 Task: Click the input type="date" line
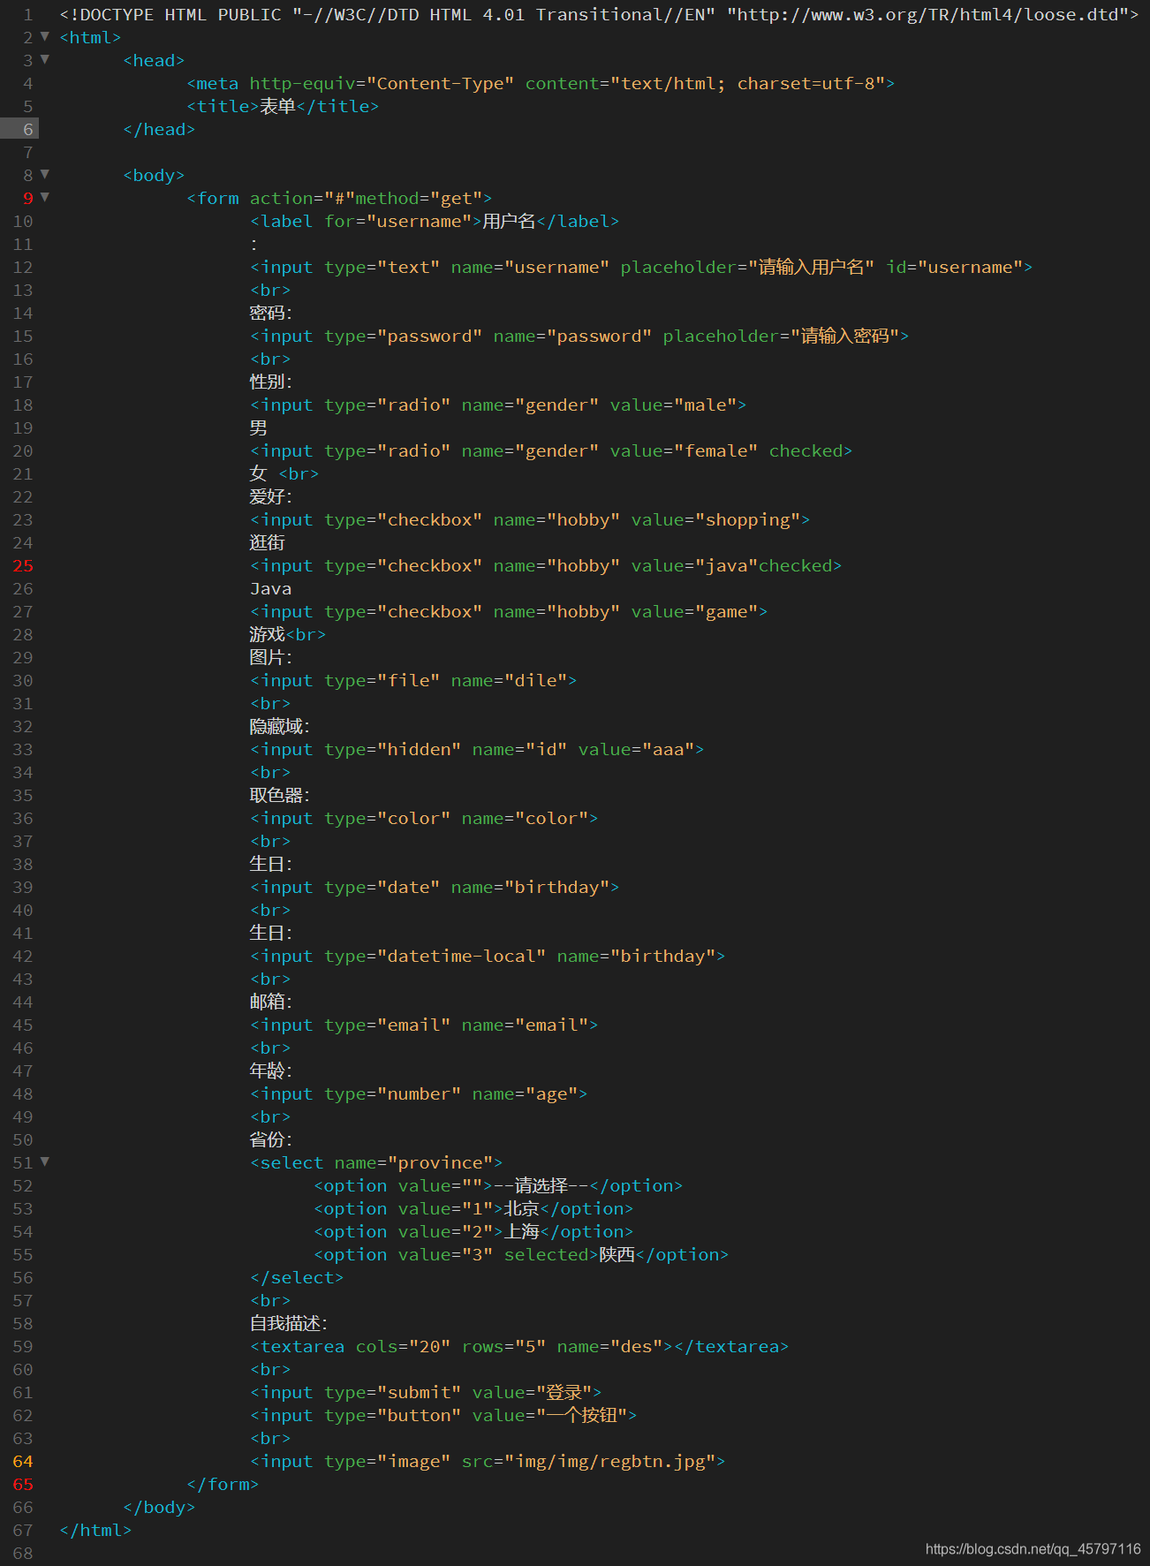tap(435, 887)
